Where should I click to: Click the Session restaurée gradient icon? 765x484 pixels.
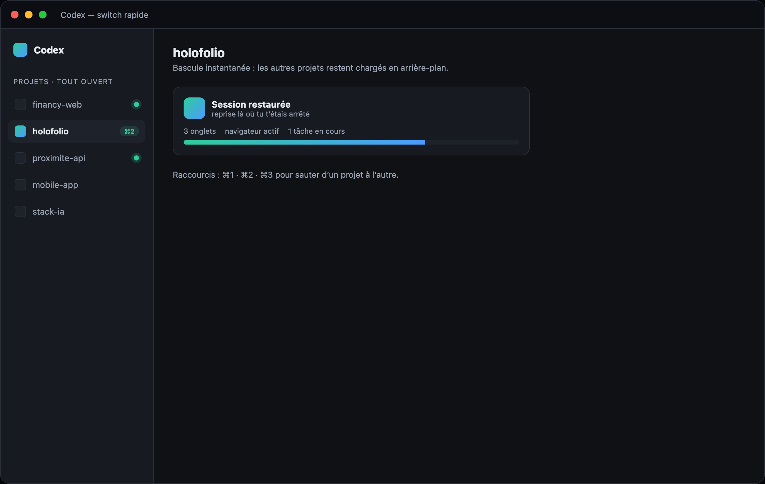[x=194, y=108]
